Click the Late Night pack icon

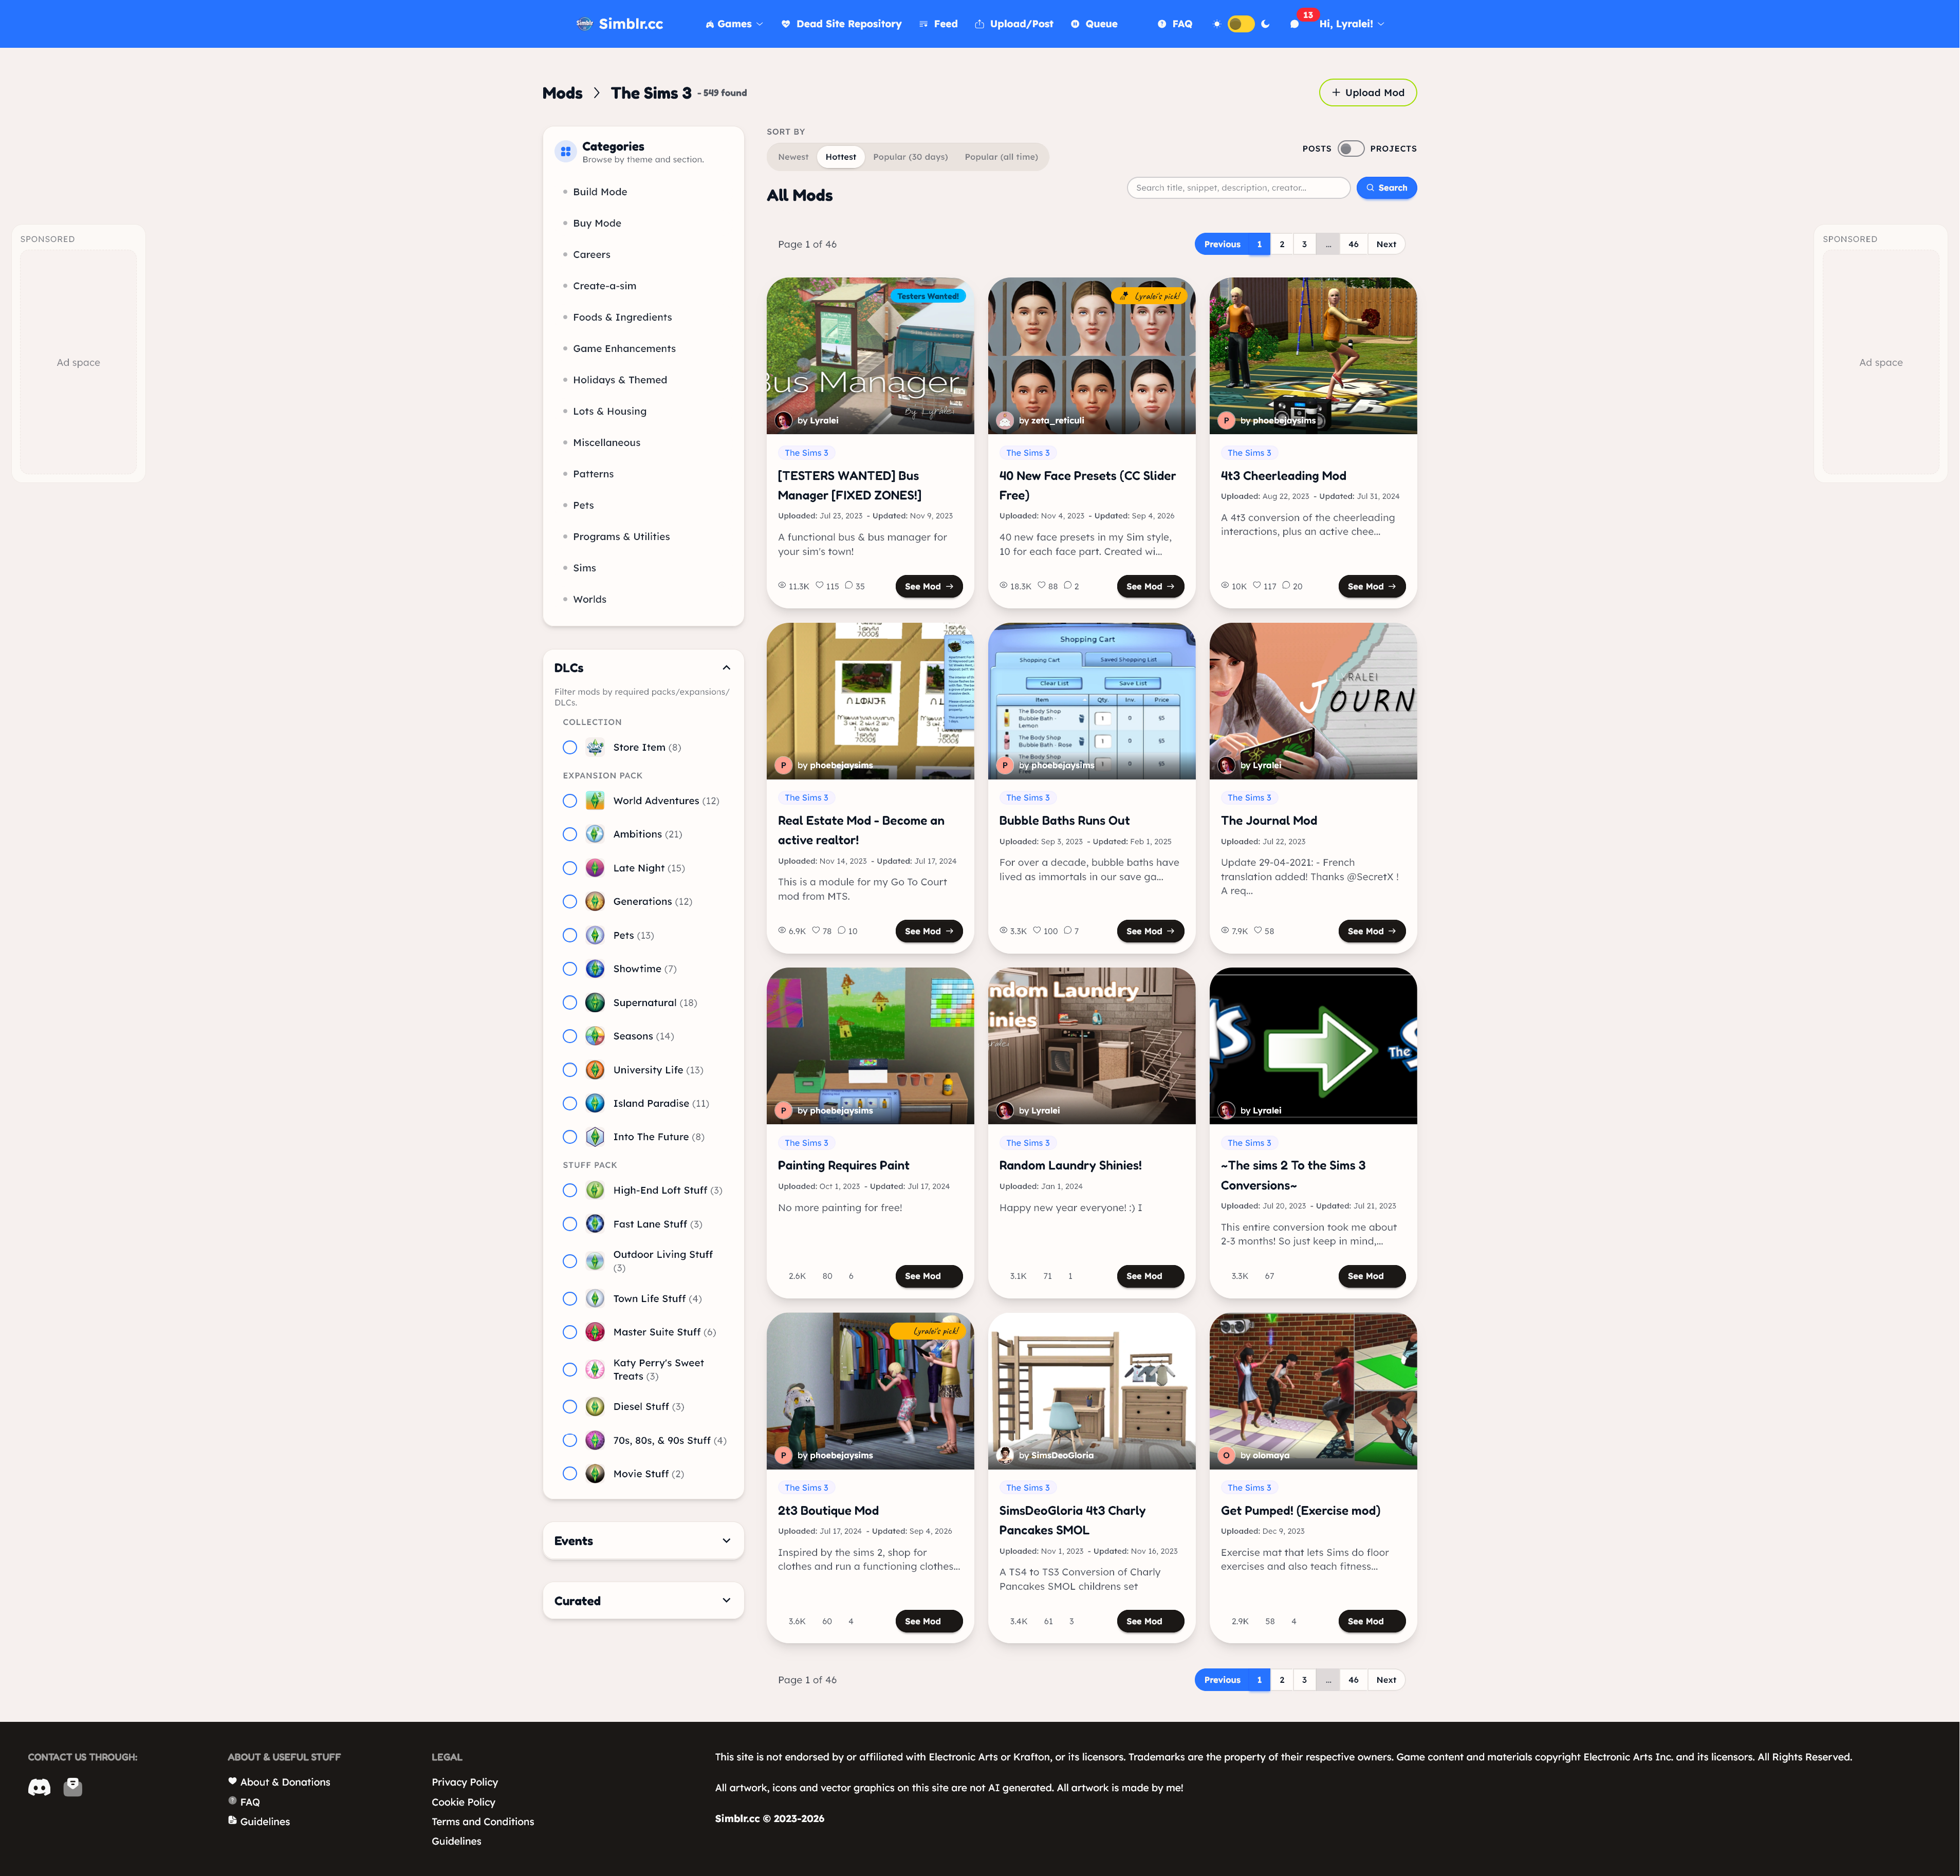(x=595, y=868)
